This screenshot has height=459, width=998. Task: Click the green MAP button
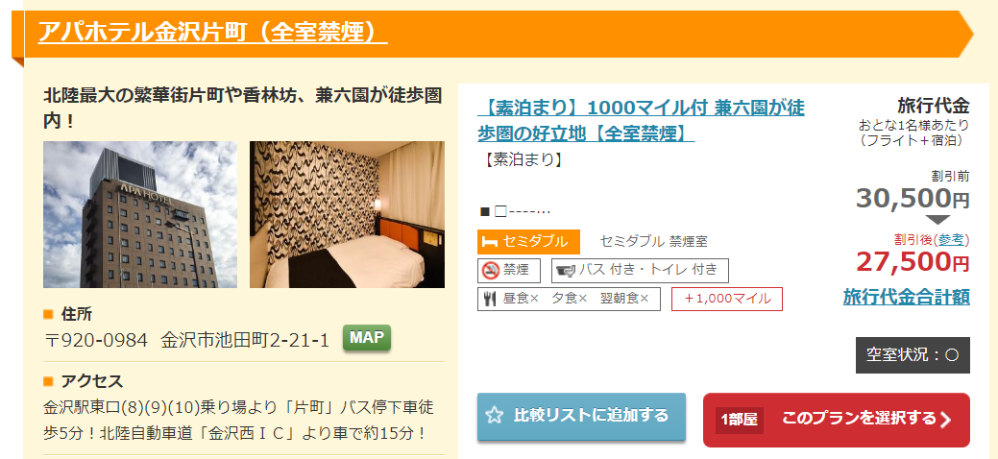tap(367, 338)
